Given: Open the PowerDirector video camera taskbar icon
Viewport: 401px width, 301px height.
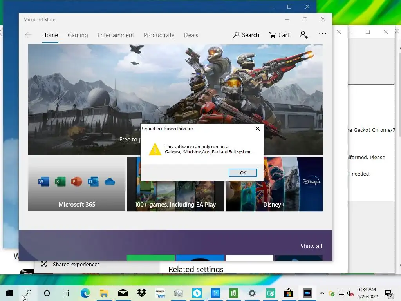Looking at the screenshot, I should tap(307, 293).
